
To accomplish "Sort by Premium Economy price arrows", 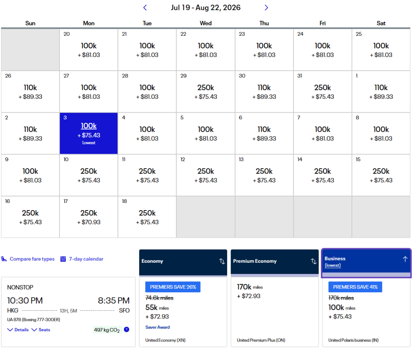I will (x=314, y=261).
